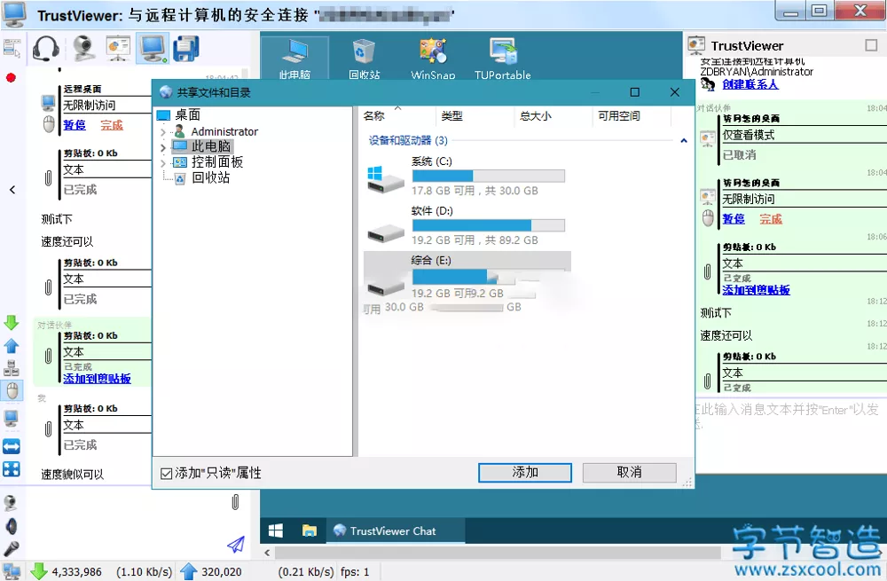Click the remote desktop monitor toolbar icon
This screenshot has height=581, width=887.
(153, 49)
